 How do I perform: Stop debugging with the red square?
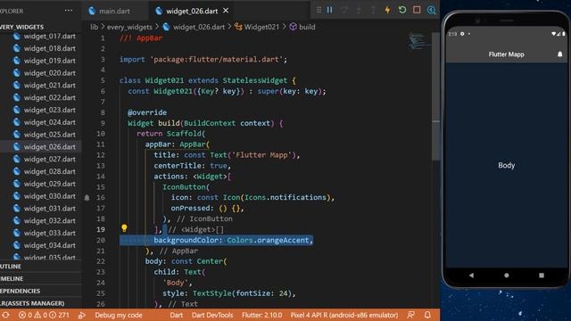(x=417, y=10)
